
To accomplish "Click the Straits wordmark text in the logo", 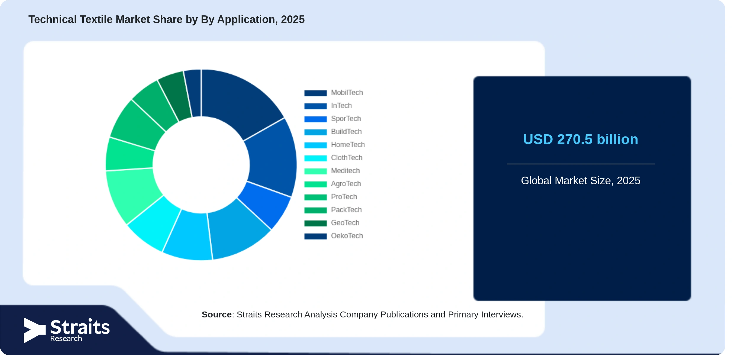I will coord(80,327).
